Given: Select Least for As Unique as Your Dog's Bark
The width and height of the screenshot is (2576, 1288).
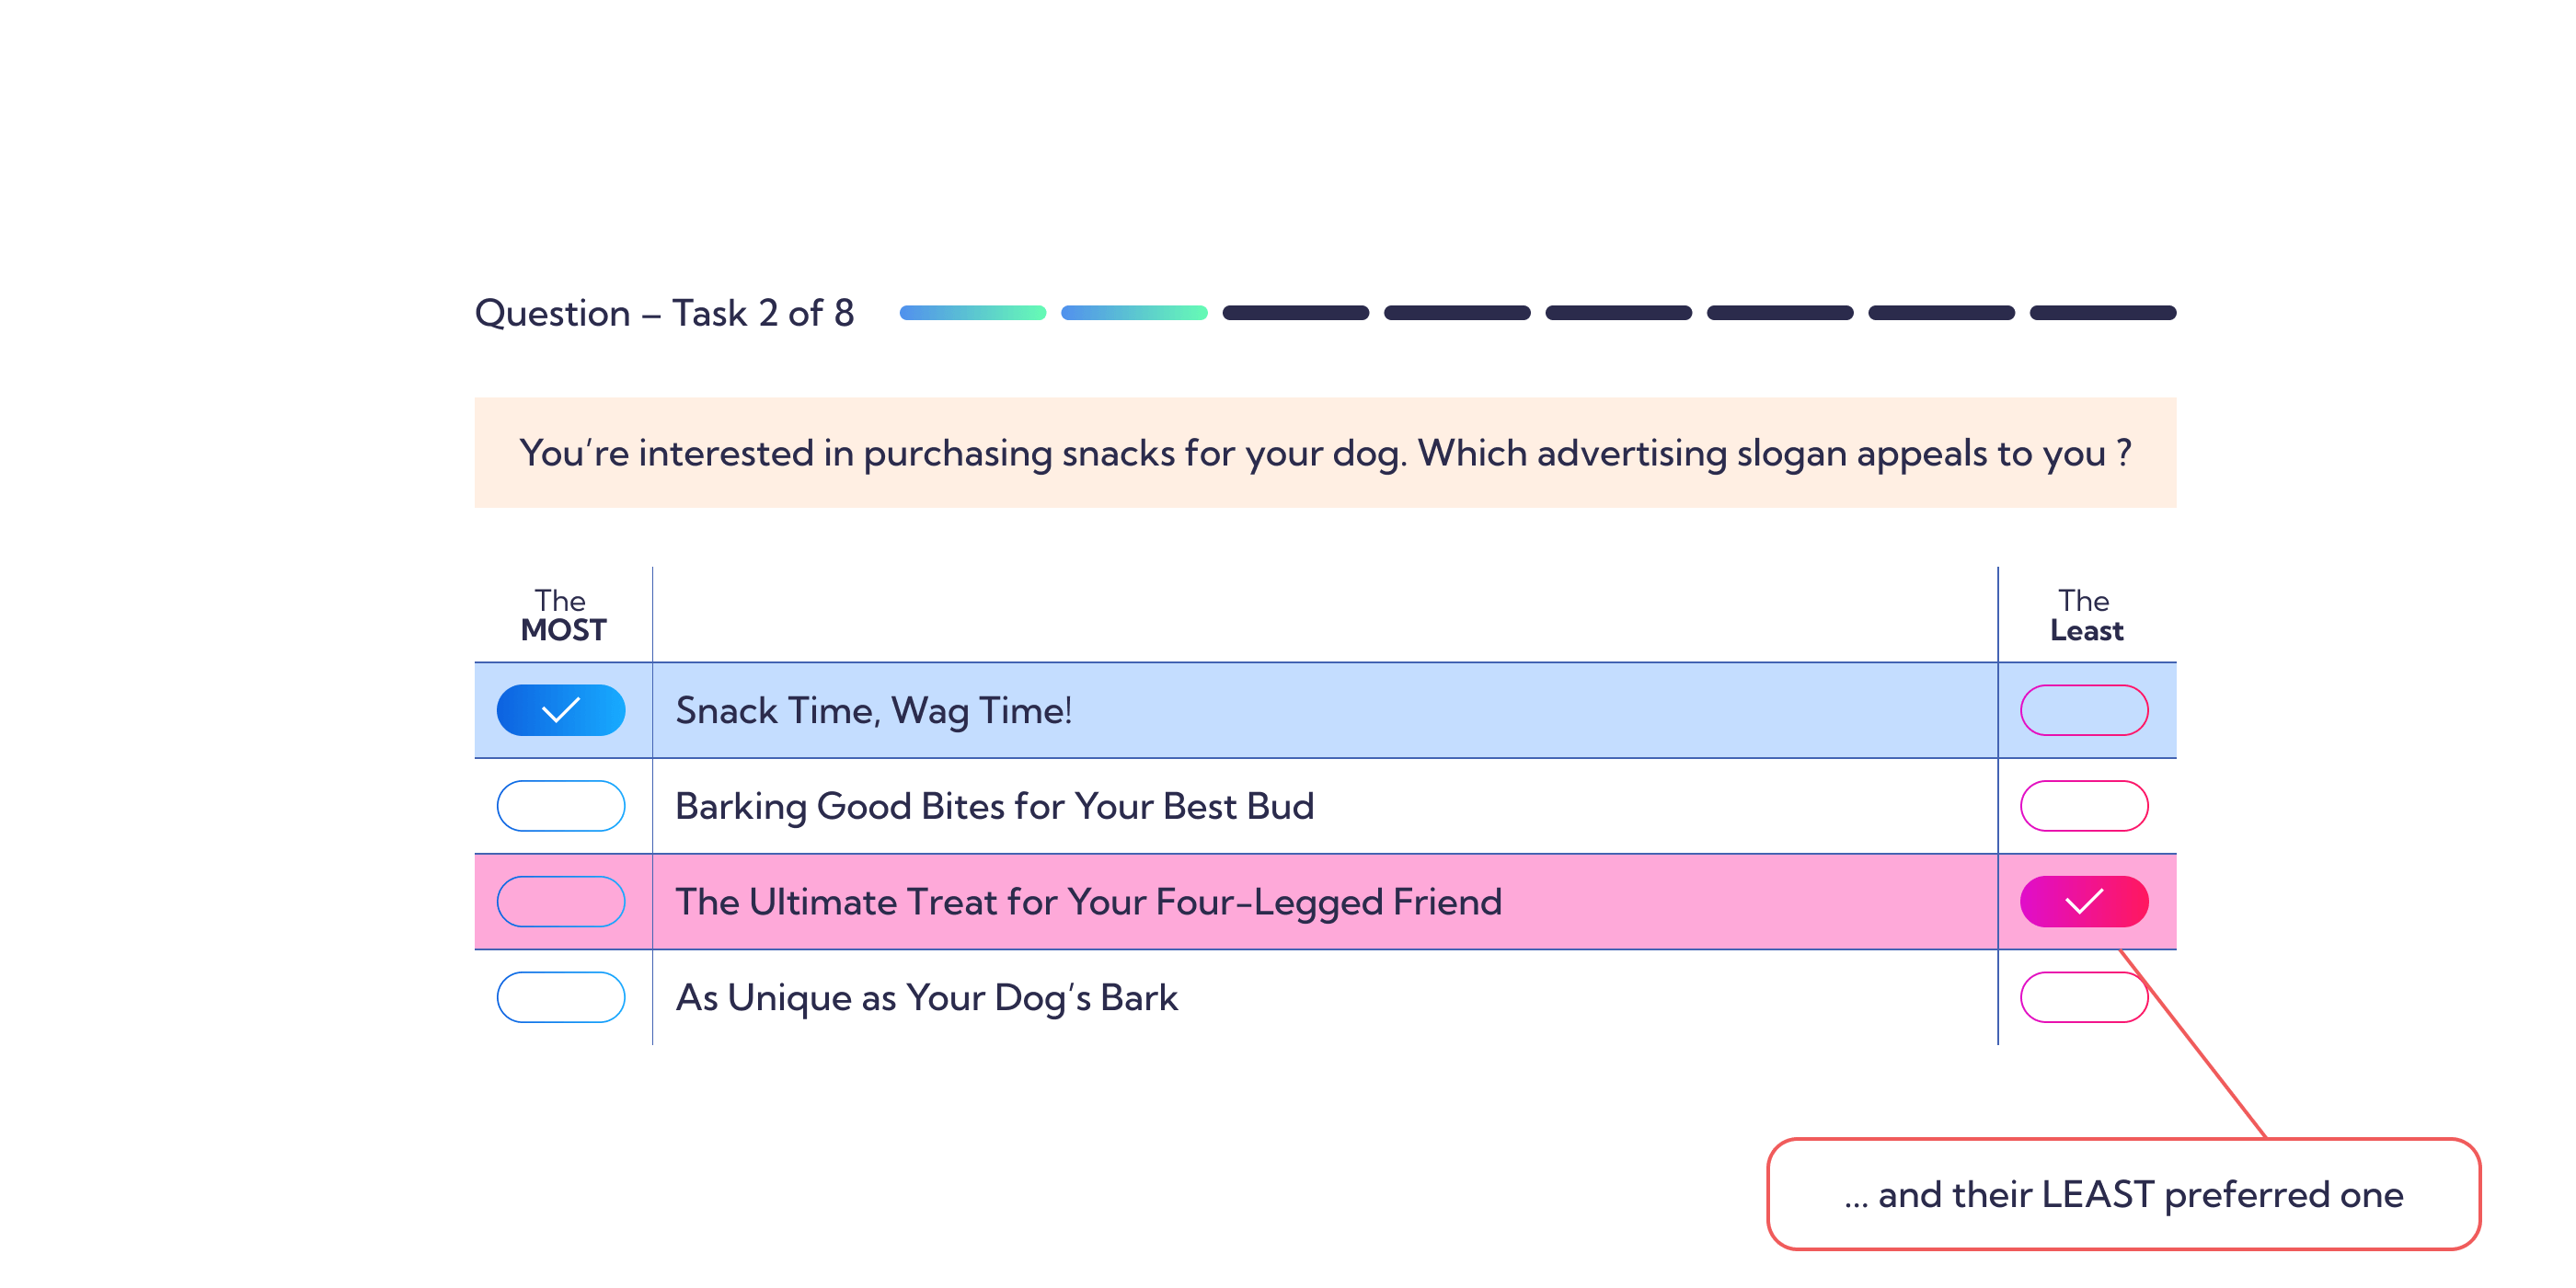Looking at the screenshot, I should click(x=2084, y=997).
